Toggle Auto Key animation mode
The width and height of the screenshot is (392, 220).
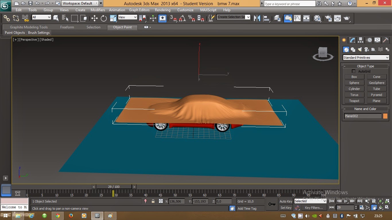pyautogui.click(x=286, y=201)
